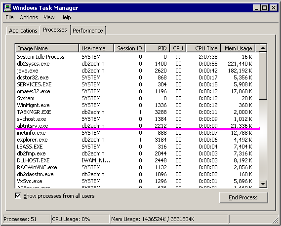Click the 17,060 K memory value
The width and height of the screenshot is (281, 226).
coord(241,91)
